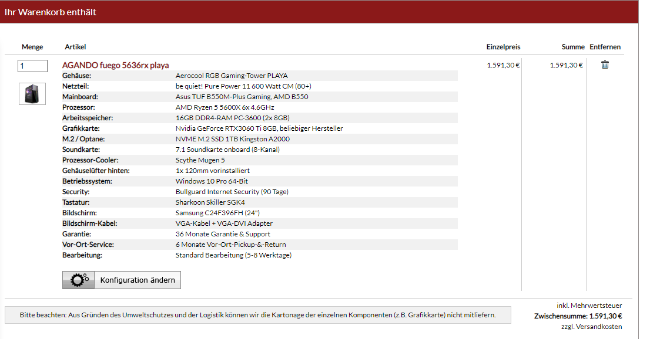This screenshot has height=339, width=650.
Task: Click the Asus TUF B550M-Plus Gaming mainboard value
Action: [x=242, y=97]
